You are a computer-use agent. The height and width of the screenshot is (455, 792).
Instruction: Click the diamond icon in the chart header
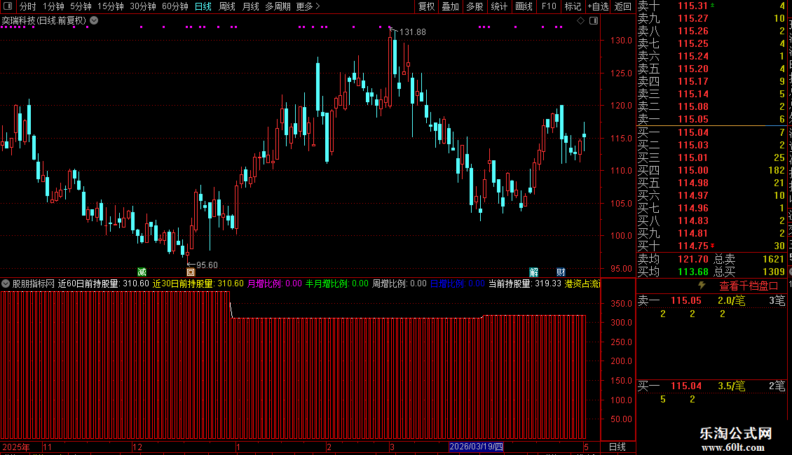click(x=581, y=21)
